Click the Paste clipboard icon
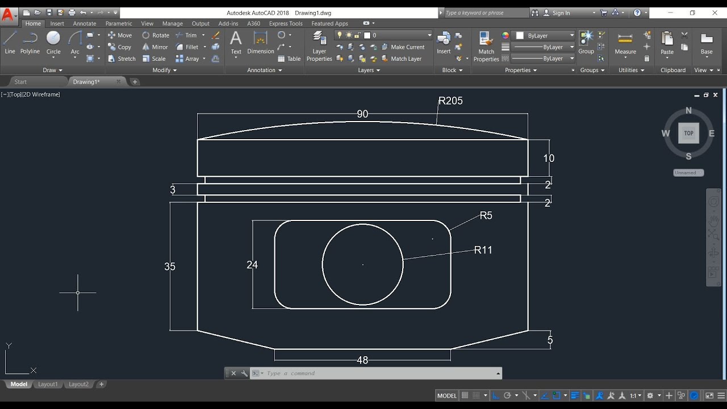This screenshot has width=727, height=409. pyautogui.click(x=667, y=43)
